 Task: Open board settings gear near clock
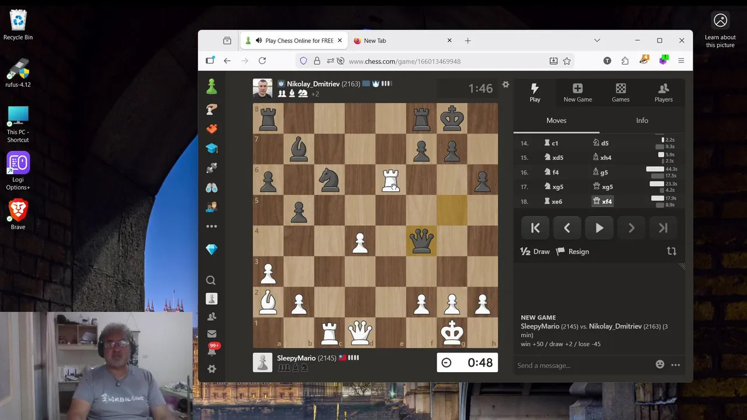click(505, 85)
